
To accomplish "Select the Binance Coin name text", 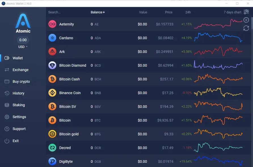I will click(x=70, y=93).
